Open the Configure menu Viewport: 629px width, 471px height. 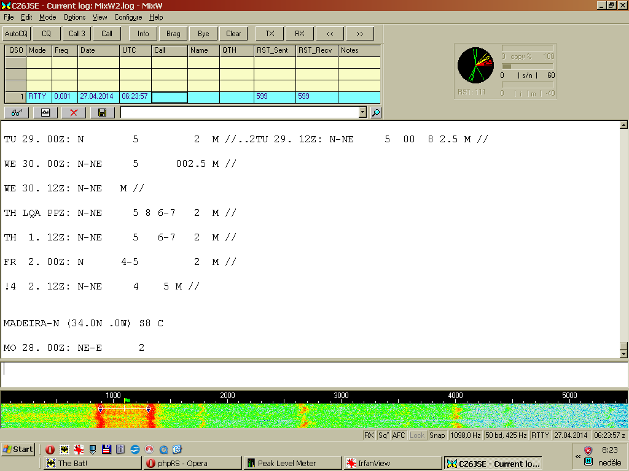[x=128, y=17]
